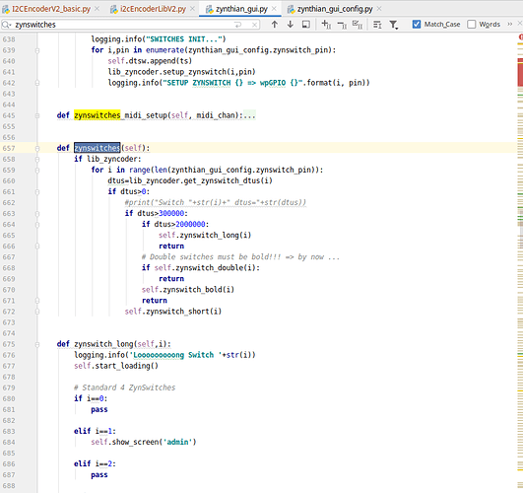Uncheck the Match Case checkbox
This screenshot has width=523, height=493.
coord(417,24)
